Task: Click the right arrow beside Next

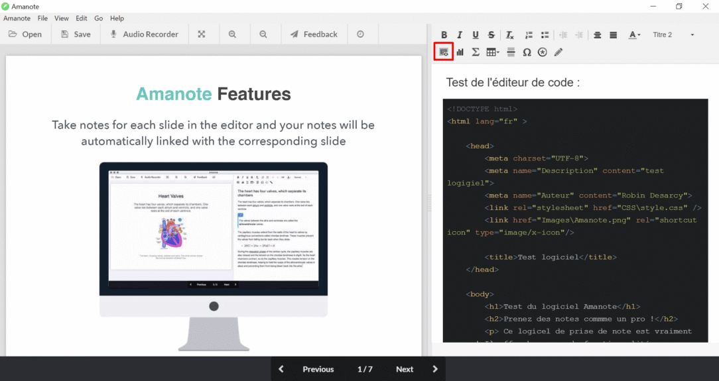Action: coord(435,369)
